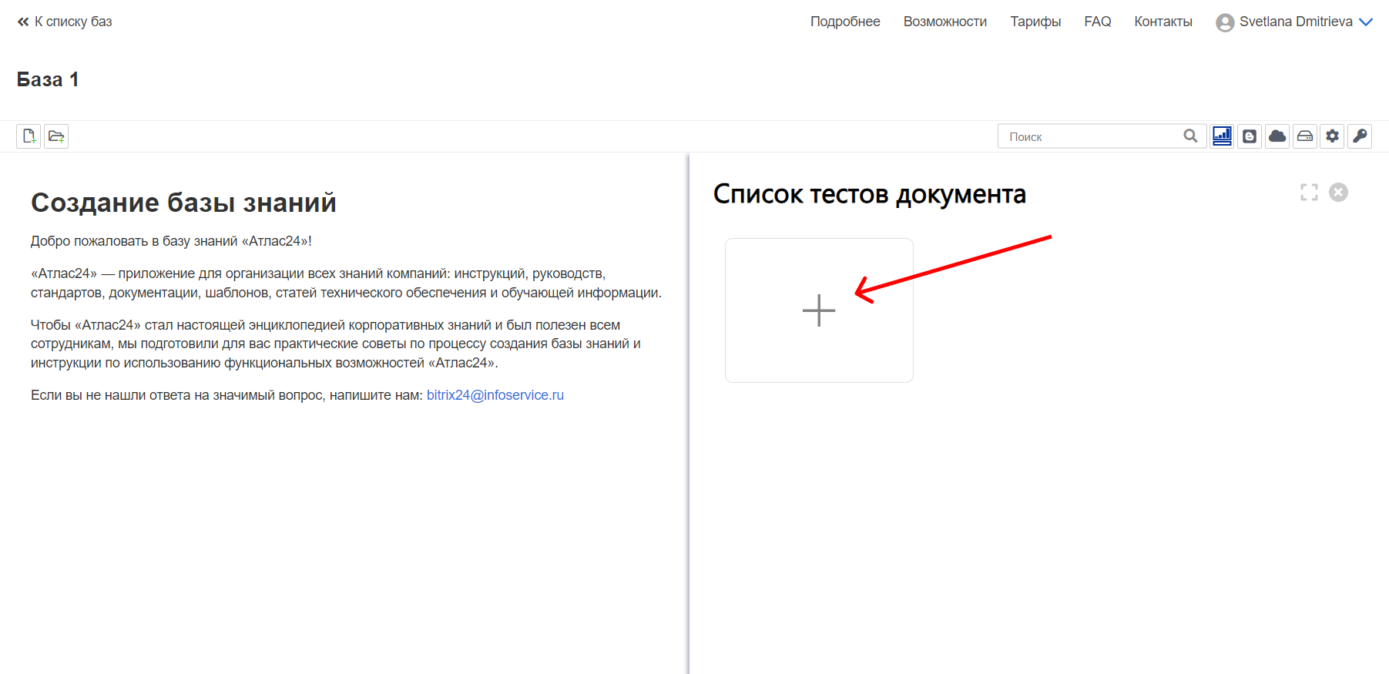Click the 'Добро пожаловать в базу знаний' line
Viewport: 1389px width, 674px height.
pyautogui.click(x=171, y=241)
